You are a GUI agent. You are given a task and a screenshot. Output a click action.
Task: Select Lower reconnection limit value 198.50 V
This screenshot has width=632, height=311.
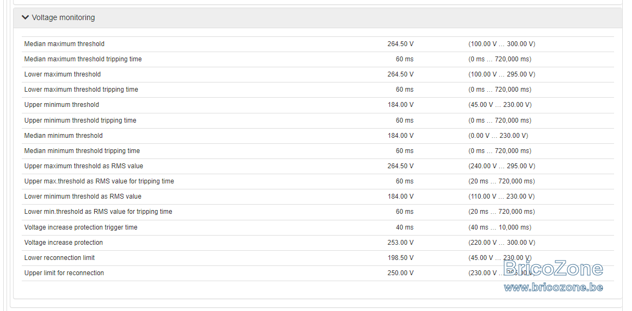coord(400,258)
